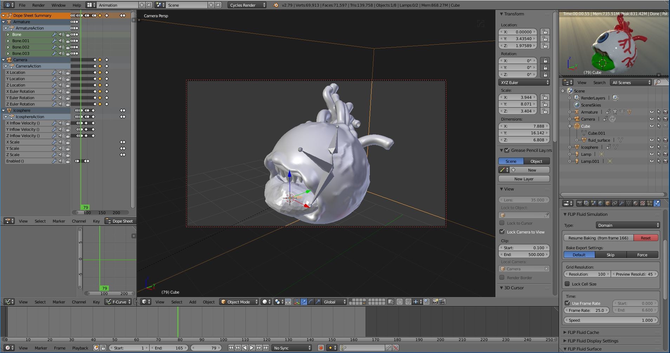Viewport: 670px width, 353px height.
Task: Expand the FLIP Fluid Display Settings panel
Action: point(593,341)
